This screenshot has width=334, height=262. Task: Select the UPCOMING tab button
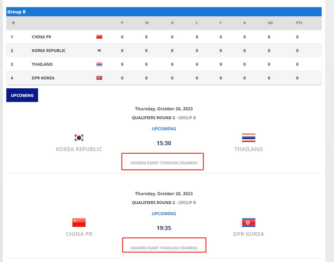point(22,95)
